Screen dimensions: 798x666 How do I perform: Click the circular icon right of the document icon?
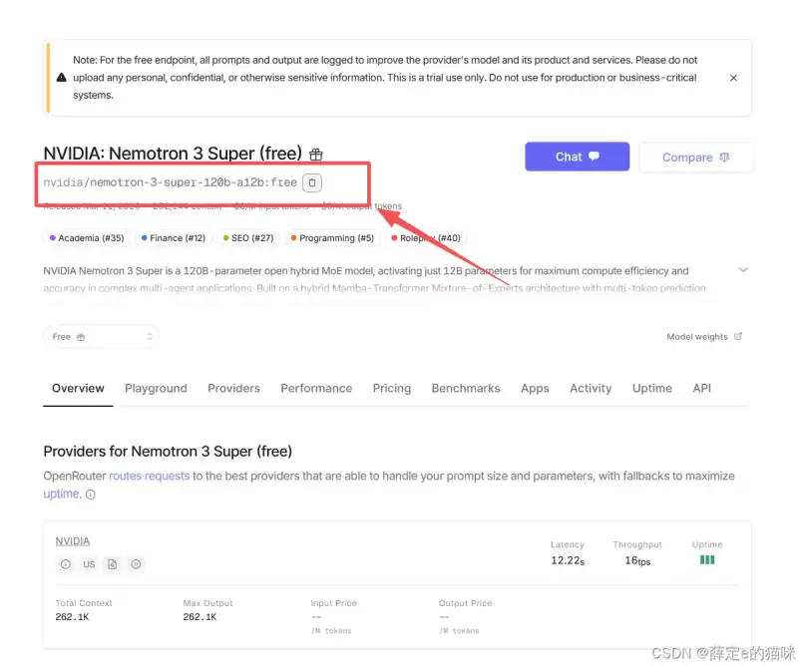(136, 564)
